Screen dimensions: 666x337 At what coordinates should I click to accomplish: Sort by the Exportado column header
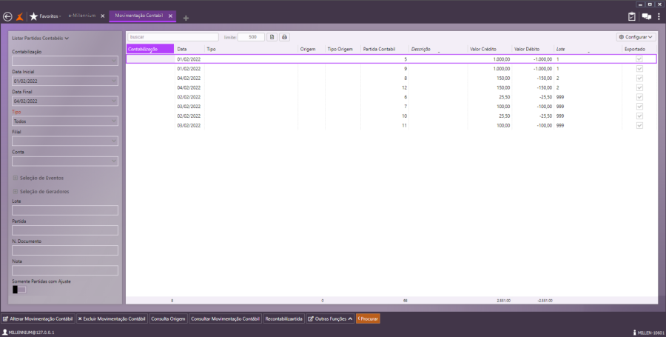[x=639, y=50]
